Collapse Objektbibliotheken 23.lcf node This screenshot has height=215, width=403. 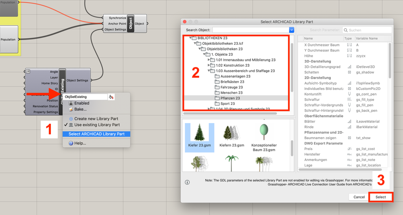click(195, 44)
